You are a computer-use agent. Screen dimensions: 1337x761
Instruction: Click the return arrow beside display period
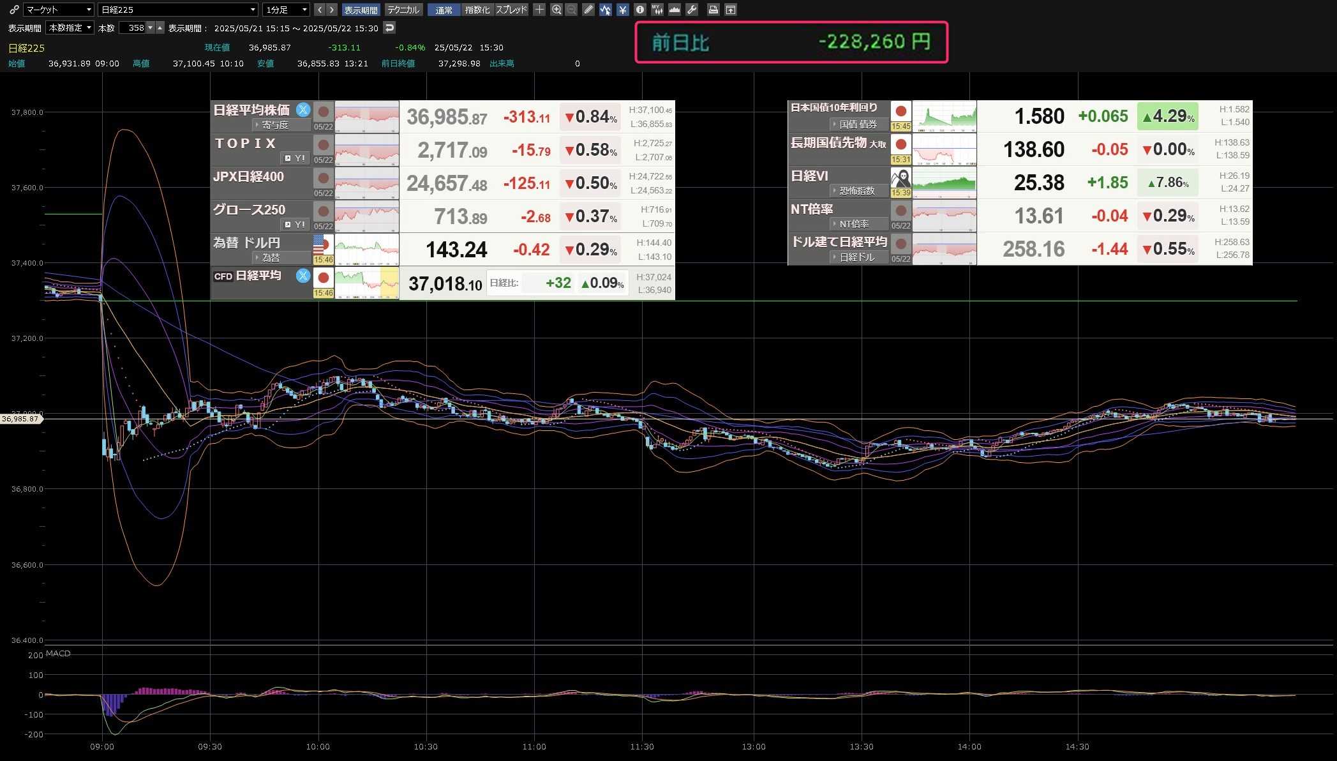[x=389, y=27]
